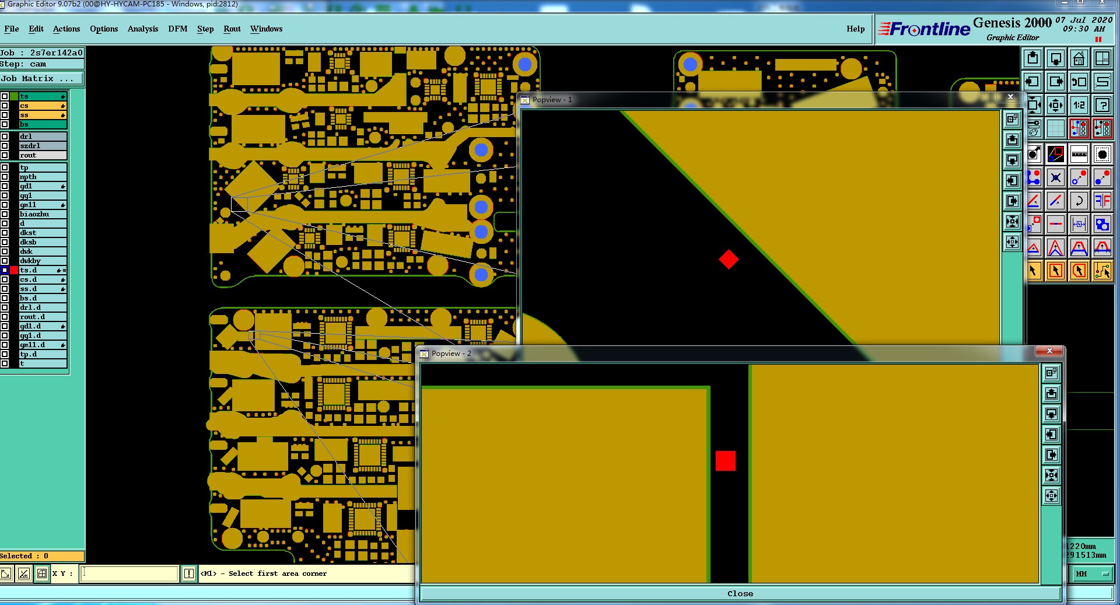
Task: Click the pan right icon in main toolbar
Action: coord(1055,82)
